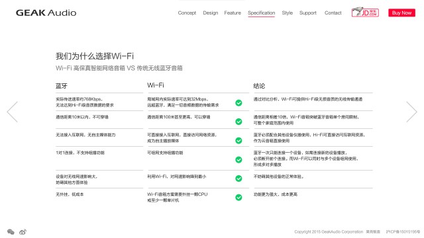Open the JD.com store icon

pos(365,12)
